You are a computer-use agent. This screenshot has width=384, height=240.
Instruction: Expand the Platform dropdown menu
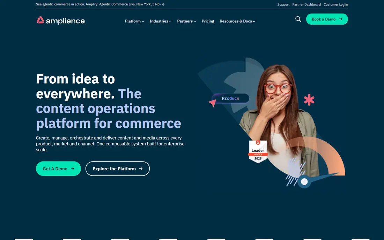point(134,21)
